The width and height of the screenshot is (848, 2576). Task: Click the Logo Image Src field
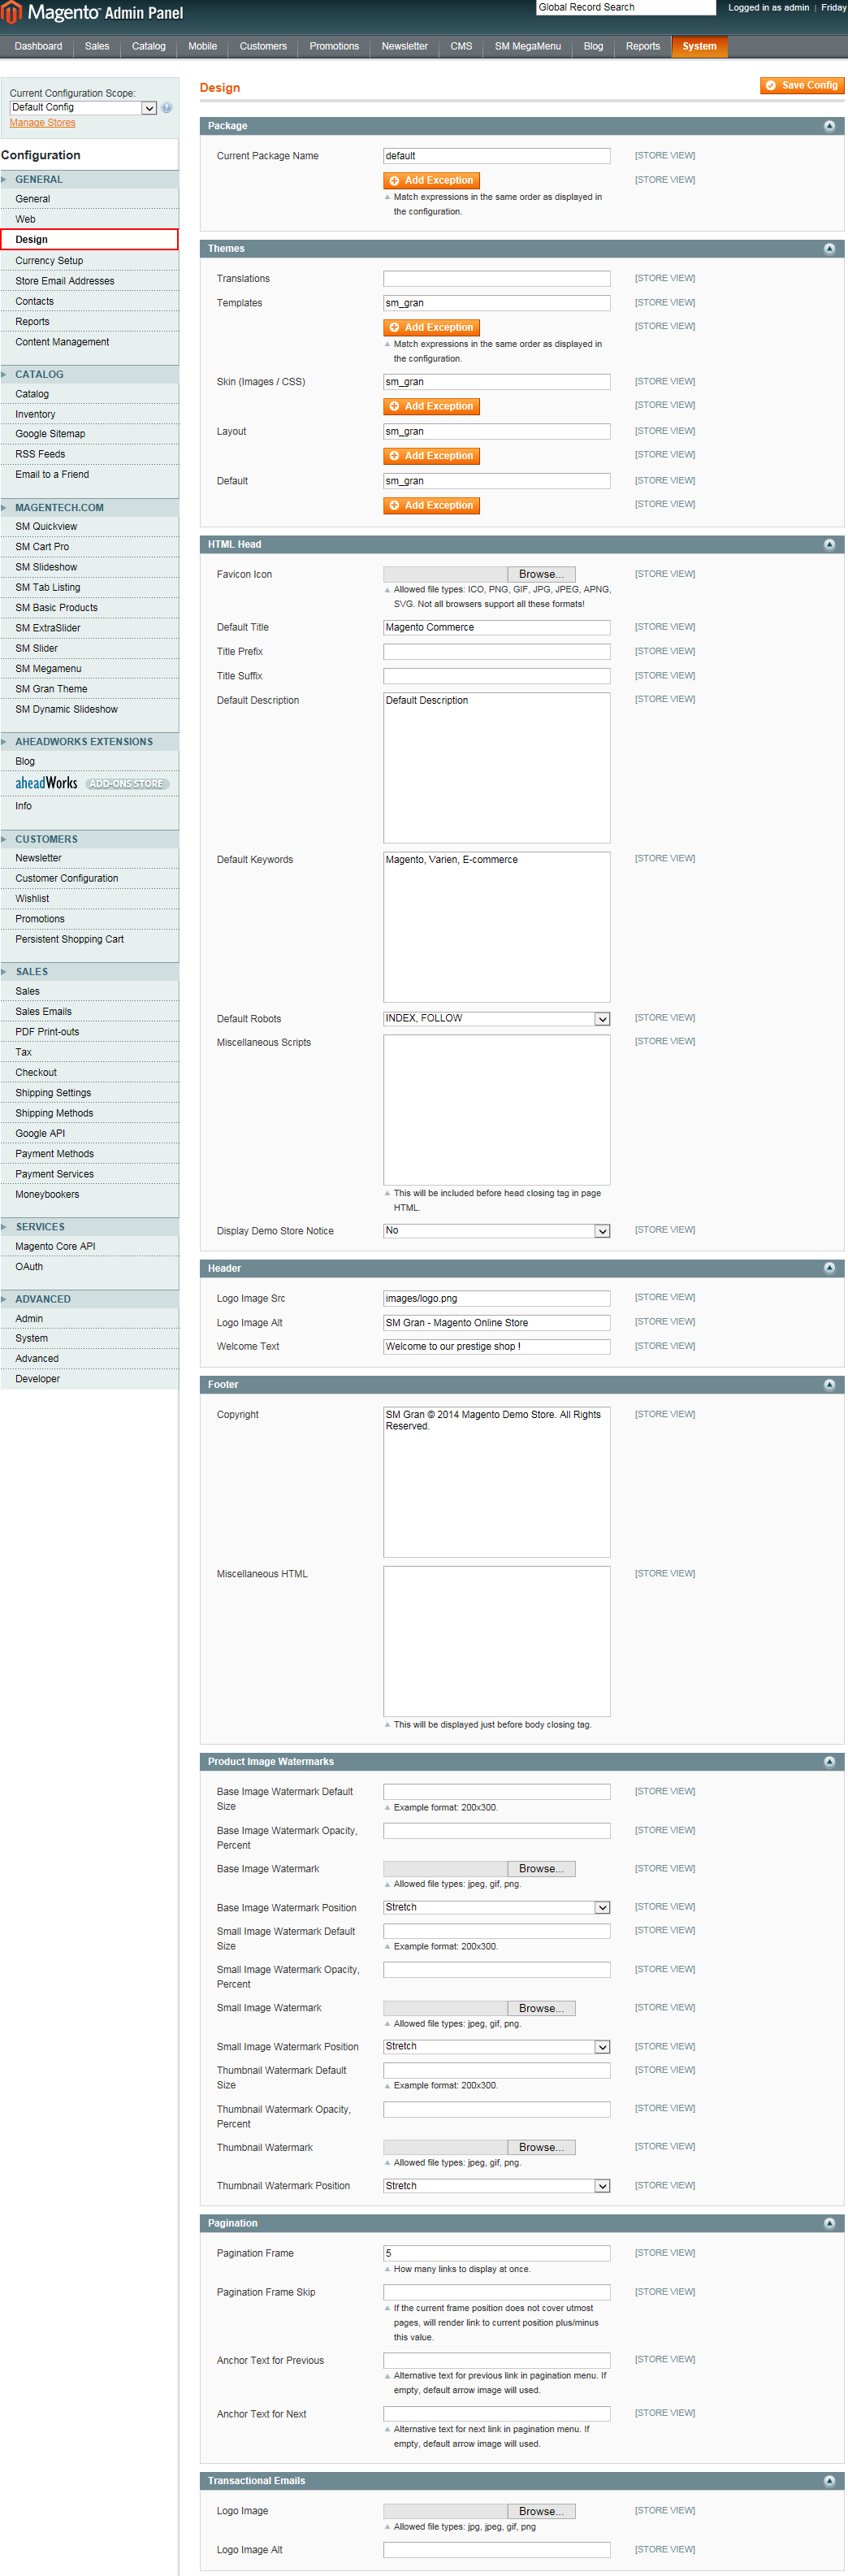(497, 1299)
